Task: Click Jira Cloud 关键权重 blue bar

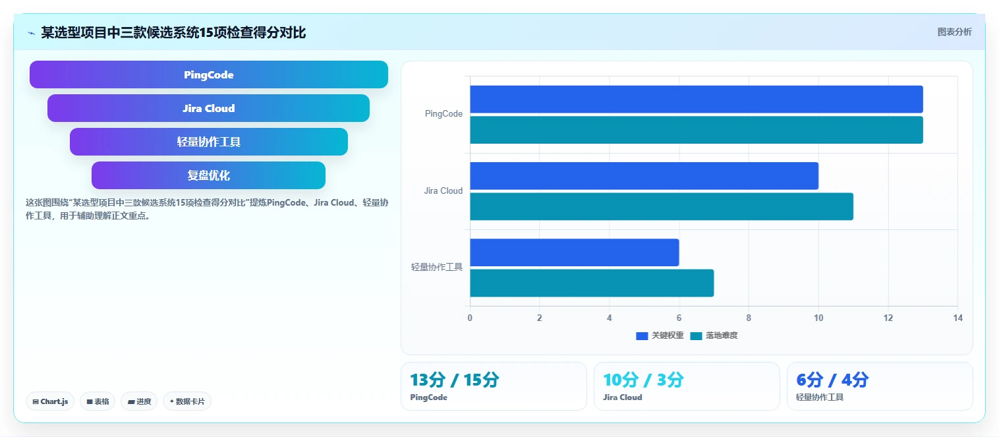Action: 644,176
